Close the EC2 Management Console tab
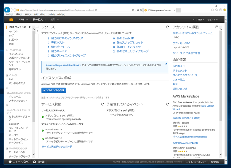231x168 pixels. click(x=175, y=10)
